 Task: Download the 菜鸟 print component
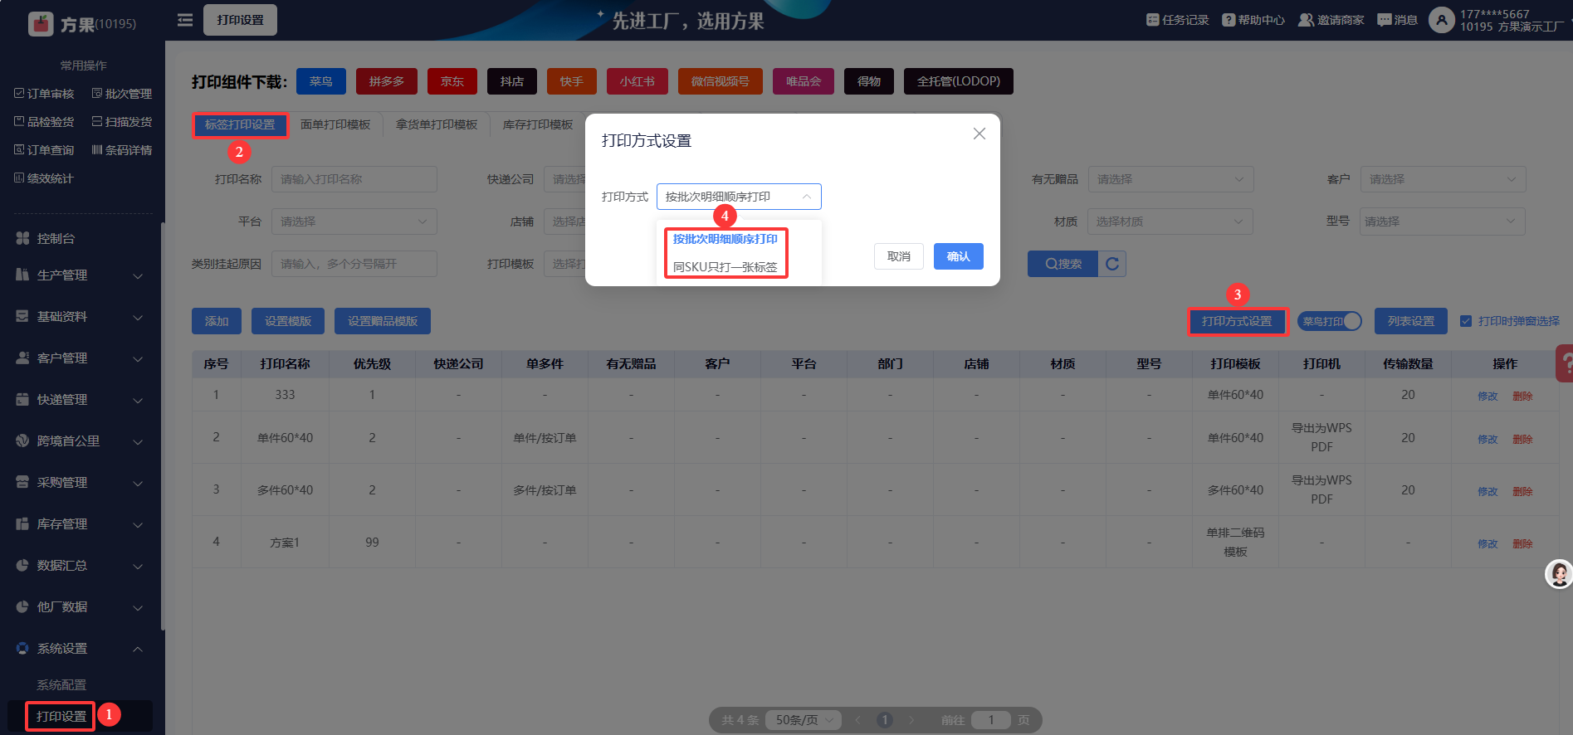click(x=321, y=81)
